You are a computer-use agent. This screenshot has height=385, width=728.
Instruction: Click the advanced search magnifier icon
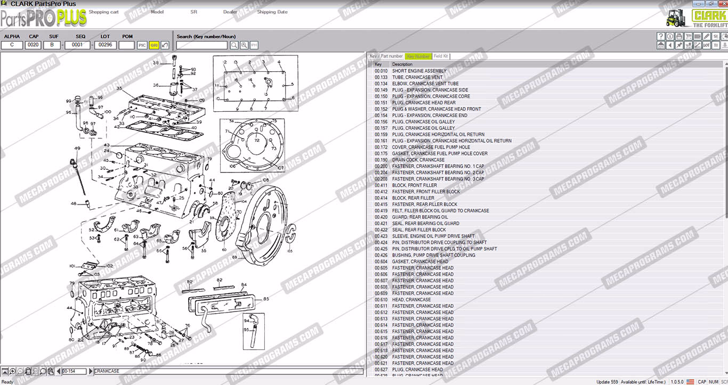point(244,45)
